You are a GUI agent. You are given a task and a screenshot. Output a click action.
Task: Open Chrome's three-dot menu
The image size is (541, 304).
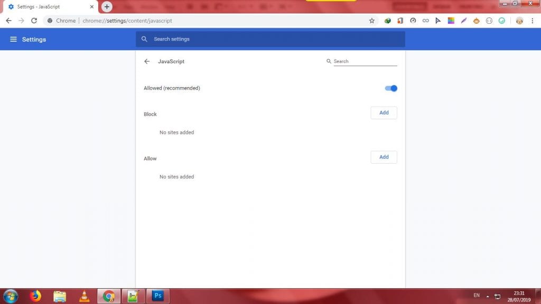(x=532, y=21)
